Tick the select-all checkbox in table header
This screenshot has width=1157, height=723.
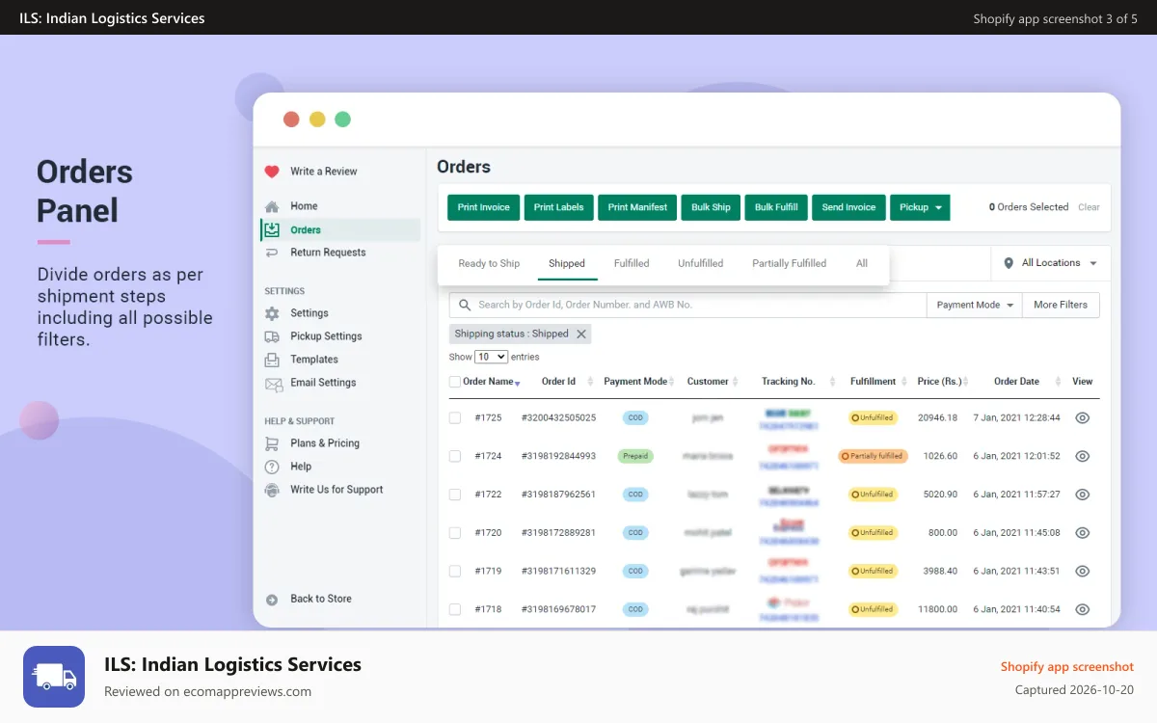[455, 382]
